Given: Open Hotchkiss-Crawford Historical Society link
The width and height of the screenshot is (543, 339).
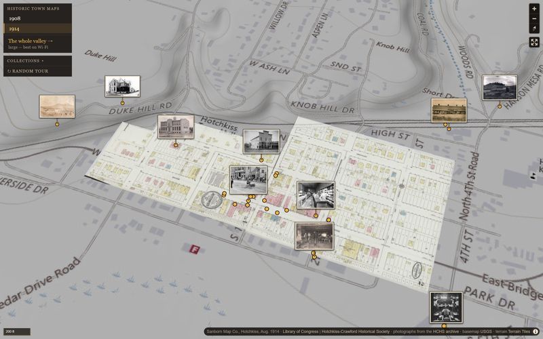Looking at the screenshot, I should coord(355,332).
